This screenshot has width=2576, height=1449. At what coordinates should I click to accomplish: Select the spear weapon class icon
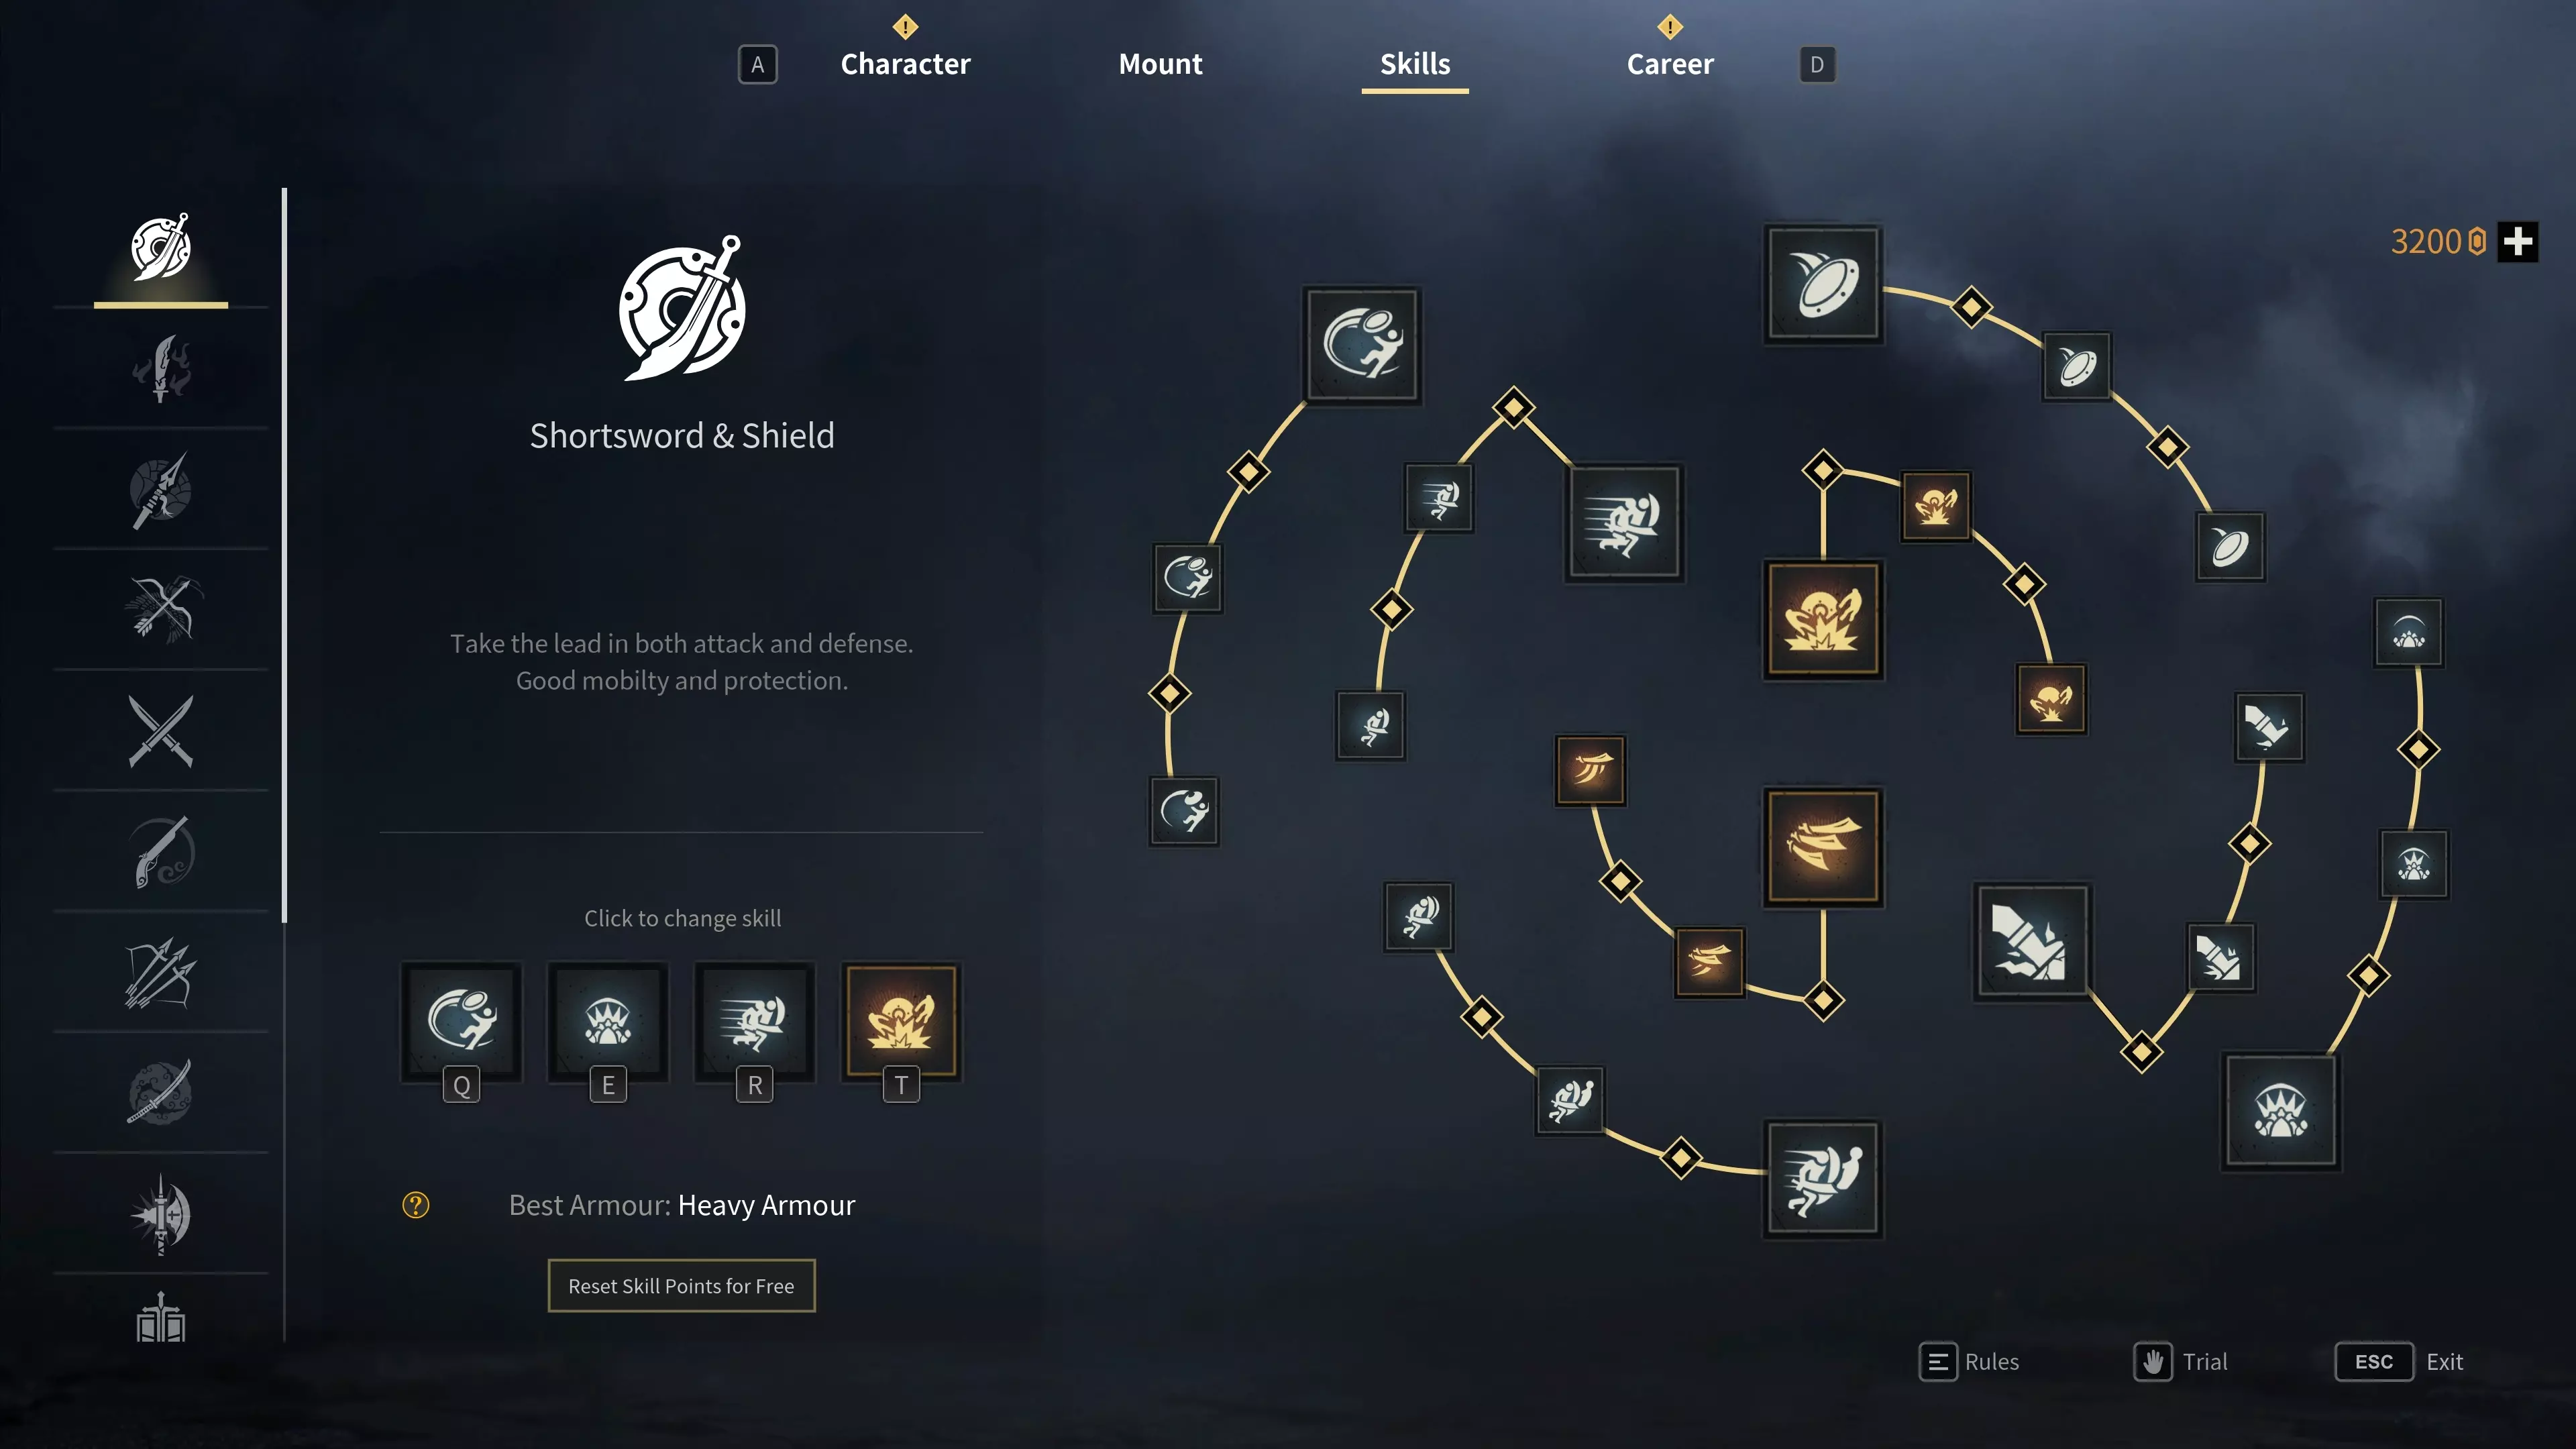[161, 489]
